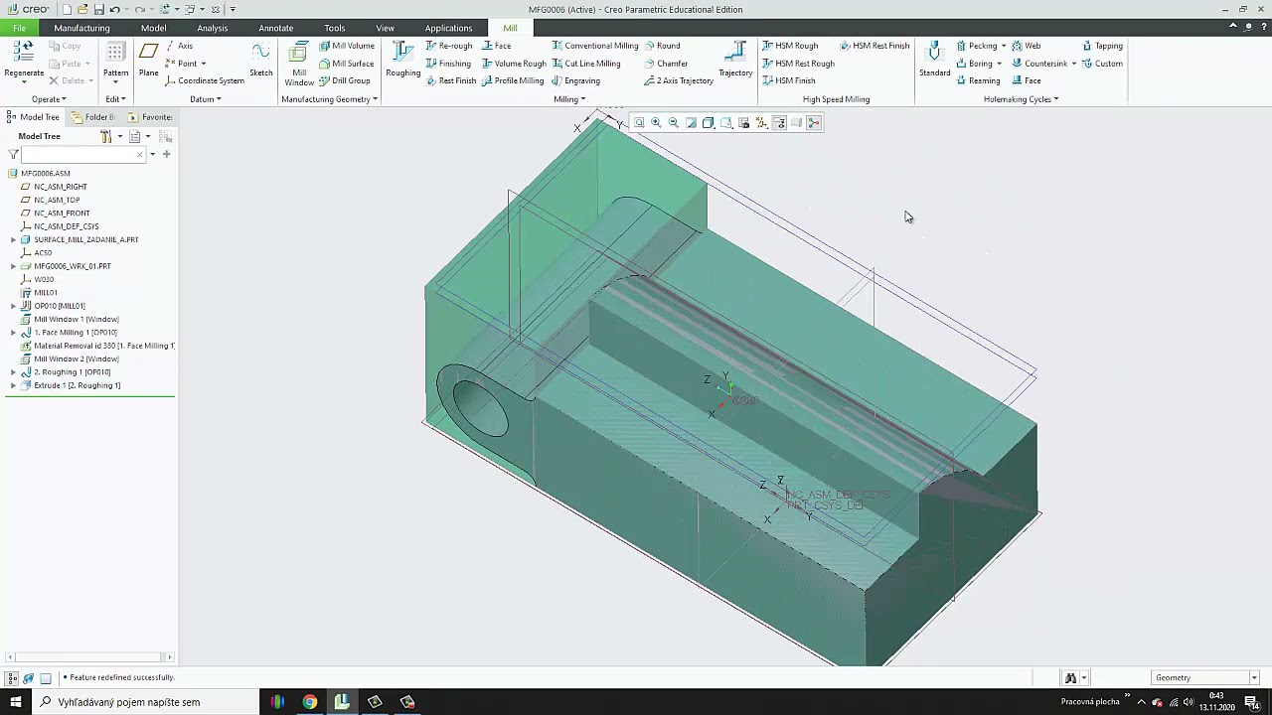Open the Pattern tool
This screenshot has width=1272, height=715.
(115, 60)
